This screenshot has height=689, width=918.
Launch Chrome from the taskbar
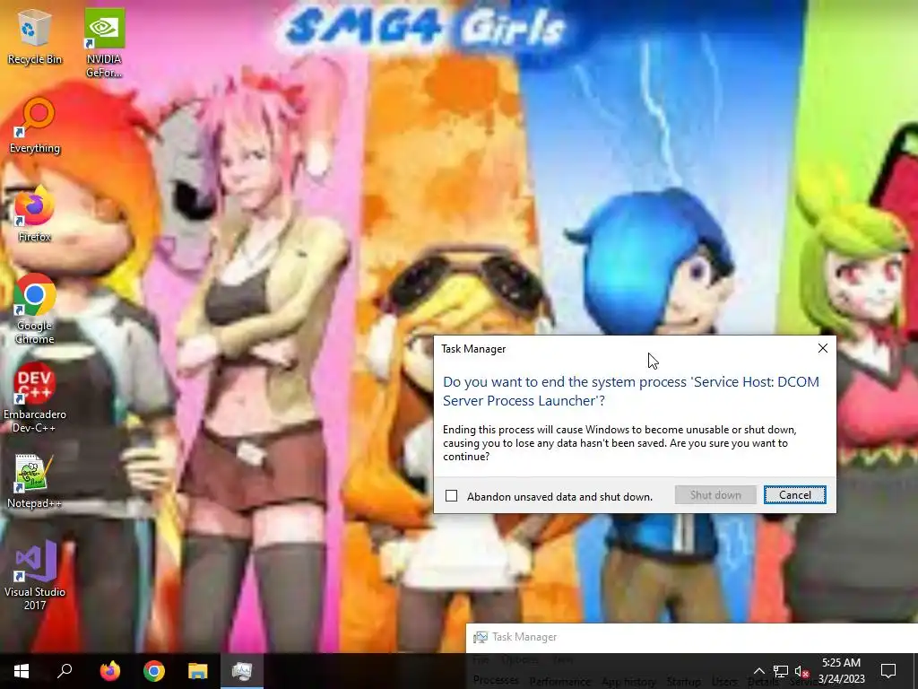154,671
